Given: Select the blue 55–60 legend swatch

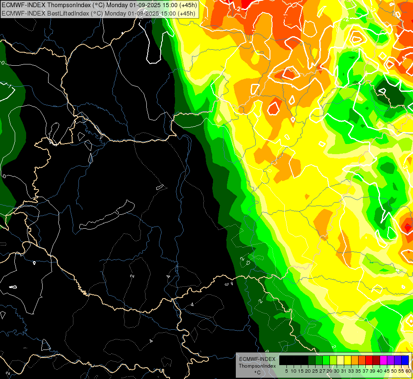Looking at the screenshot, I should [x=405, y=360].
